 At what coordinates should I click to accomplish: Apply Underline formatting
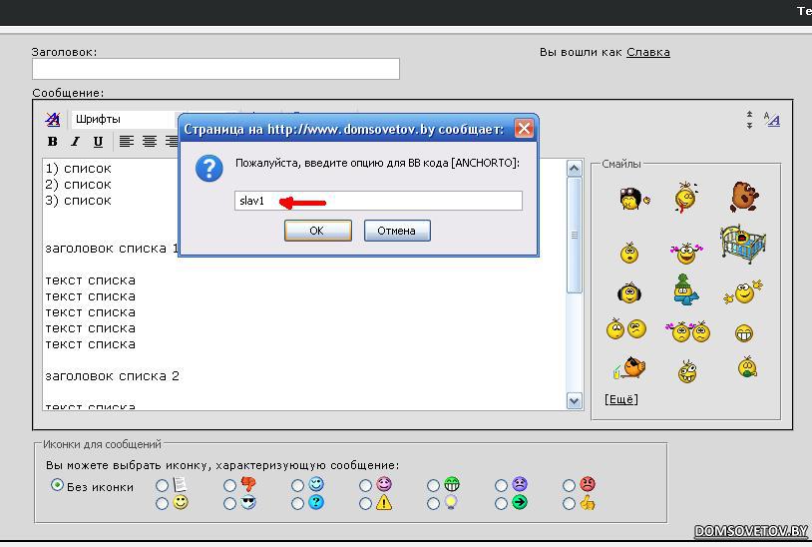click(x=98, y=142)
